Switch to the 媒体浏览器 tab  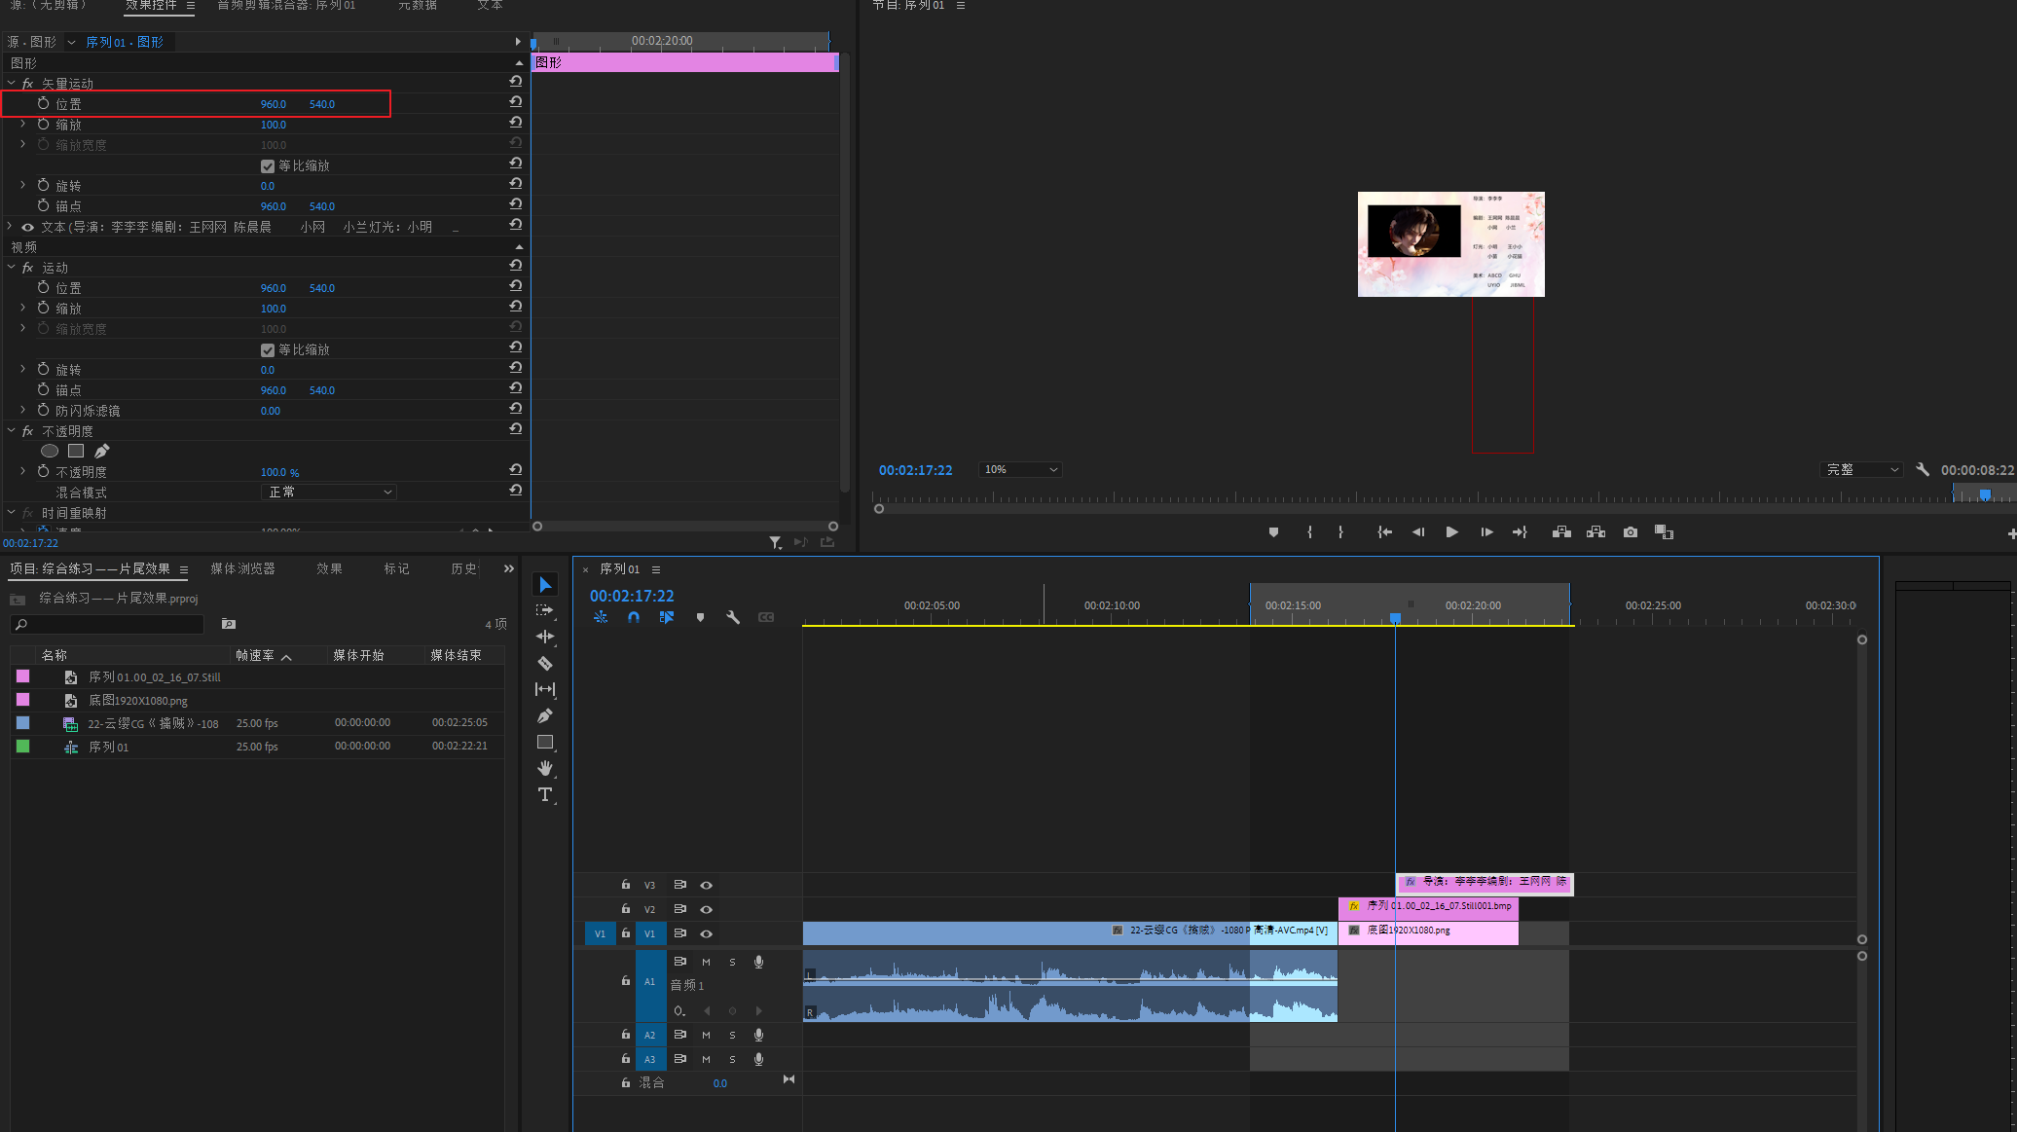(242, 568)
